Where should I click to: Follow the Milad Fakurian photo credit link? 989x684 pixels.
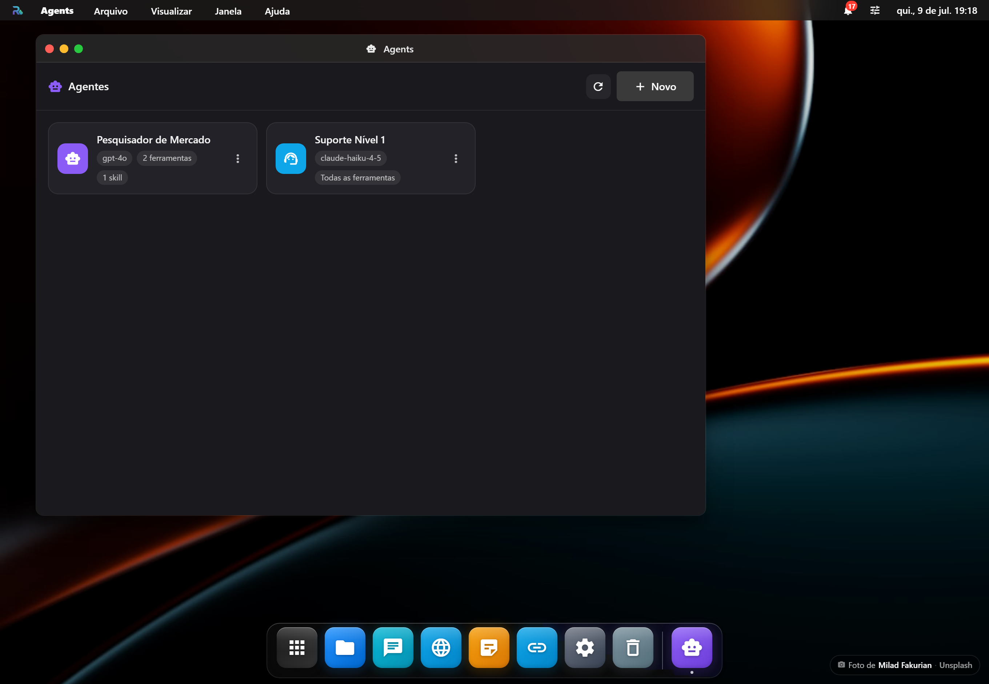905,665
